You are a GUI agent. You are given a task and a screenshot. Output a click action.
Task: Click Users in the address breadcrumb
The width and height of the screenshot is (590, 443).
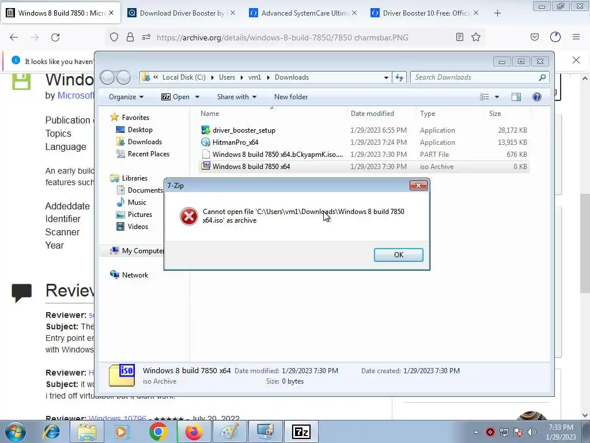pos(227,77)
